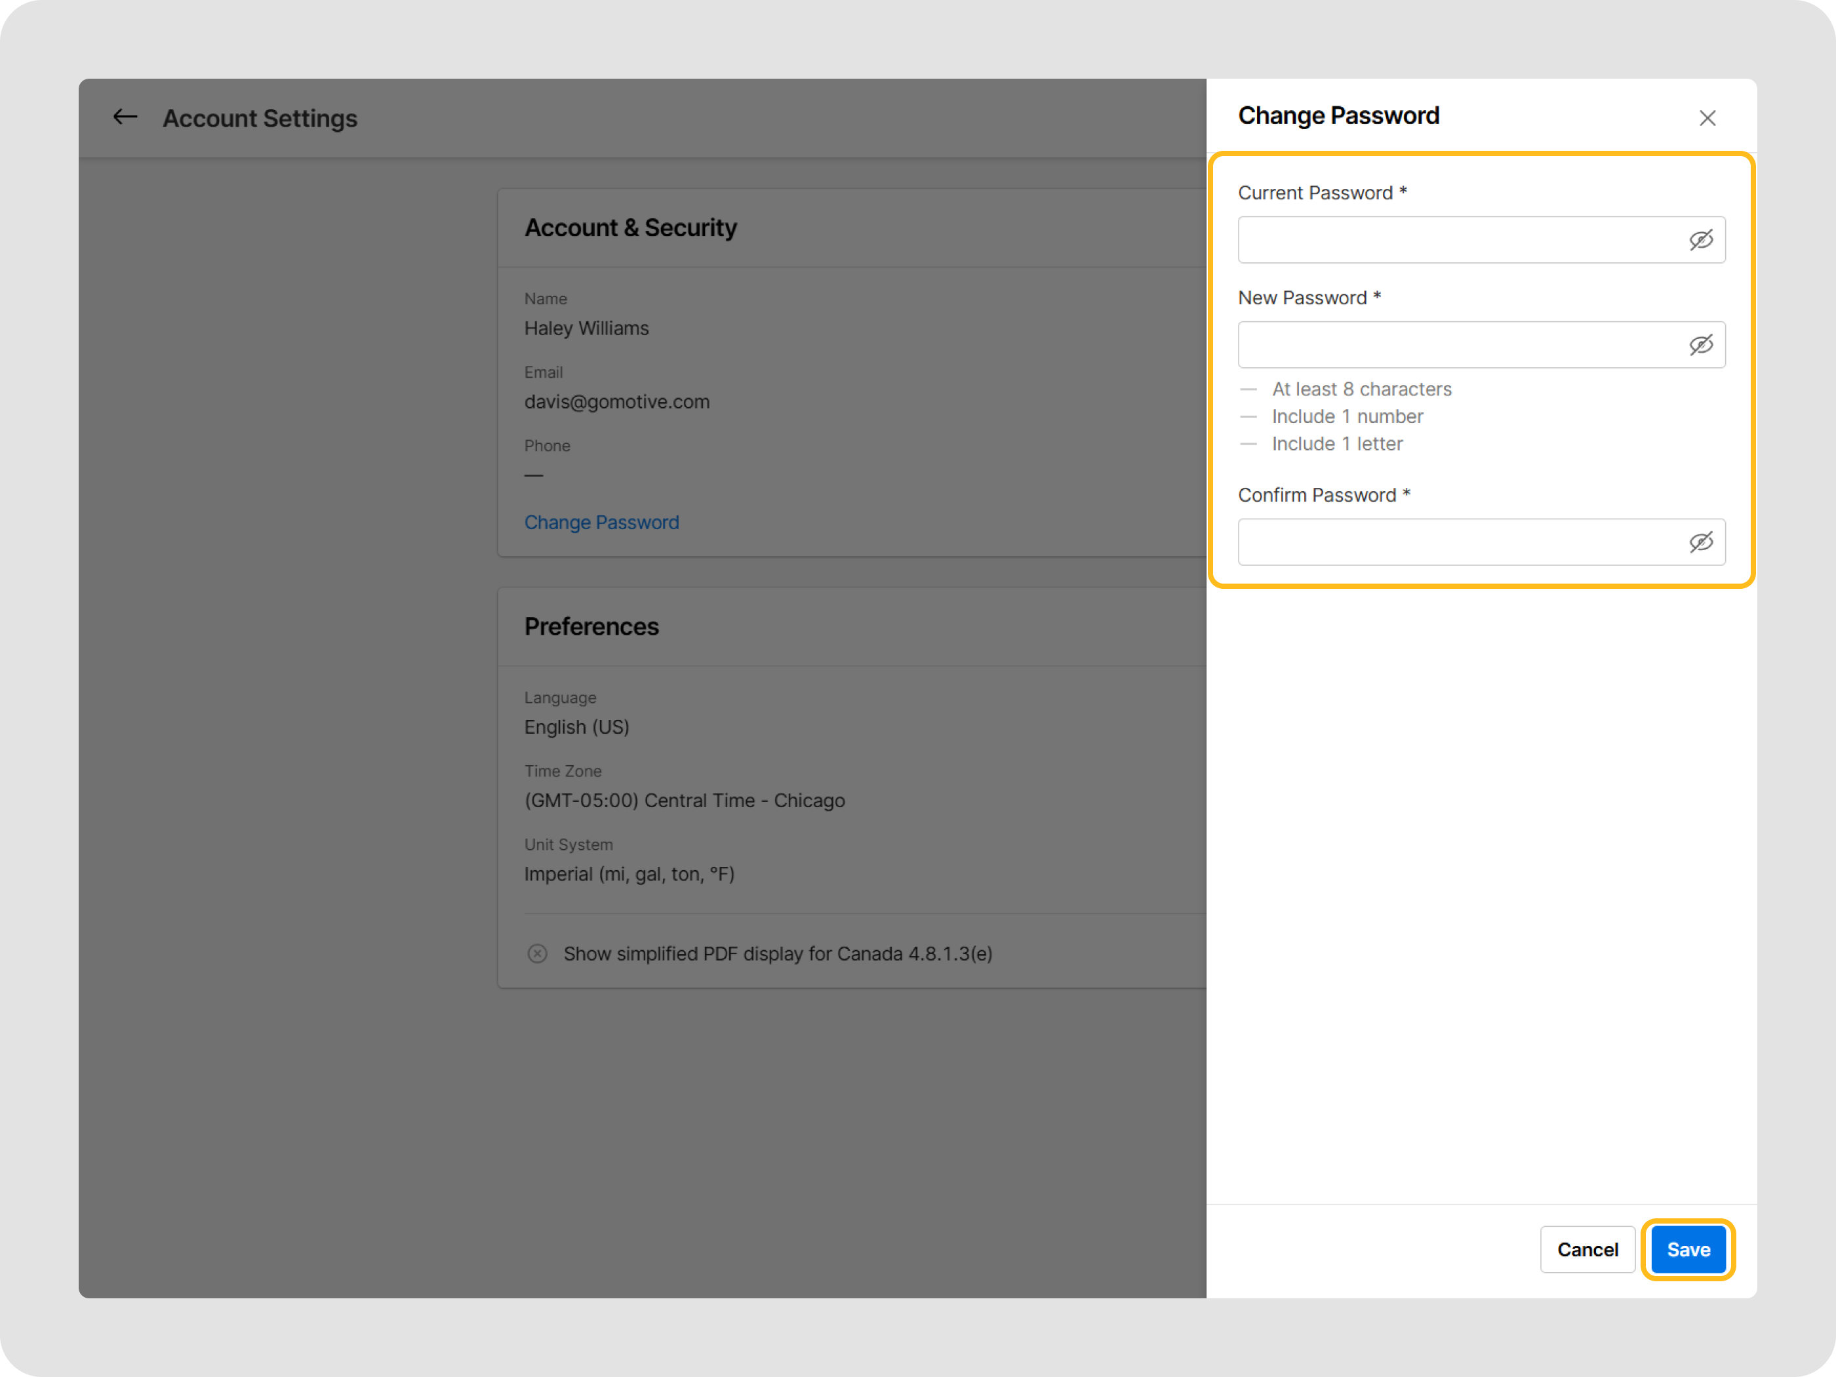This screenshot has width=1836, height=1377.
Task: Show the New Password entry
Action: tap(1702, 344)
